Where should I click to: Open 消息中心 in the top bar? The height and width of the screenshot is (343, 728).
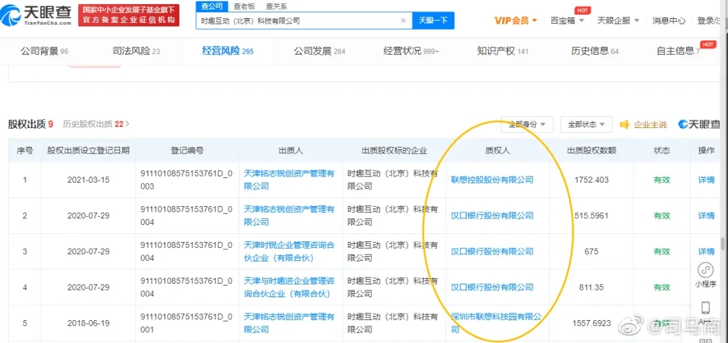coord(669,21)
